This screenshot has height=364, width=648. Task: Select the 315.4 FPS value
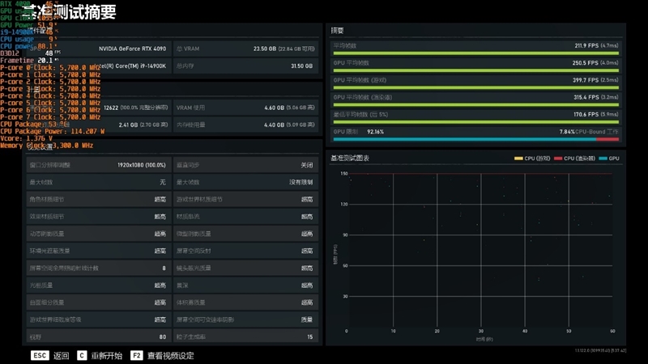tap(586, 97)
